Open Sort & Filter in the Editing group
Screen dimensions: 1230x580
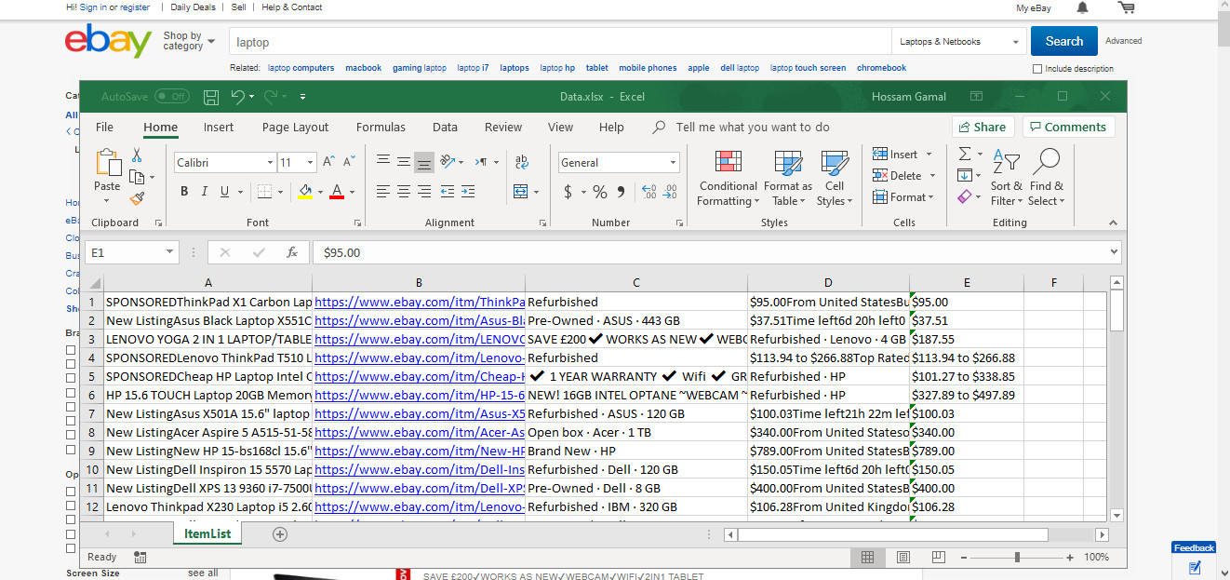click(1006, 177)
